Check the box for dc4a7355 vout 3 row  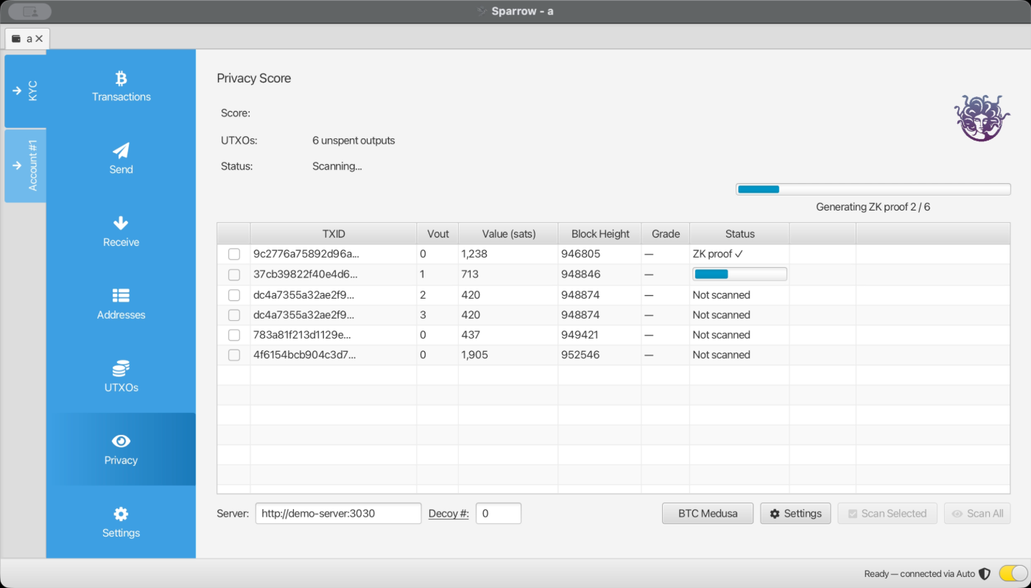(233, 315)
